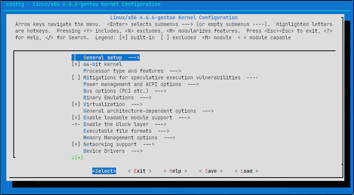Enable Mitigations for speculative execution vulnerabilities

pos(76,77)
